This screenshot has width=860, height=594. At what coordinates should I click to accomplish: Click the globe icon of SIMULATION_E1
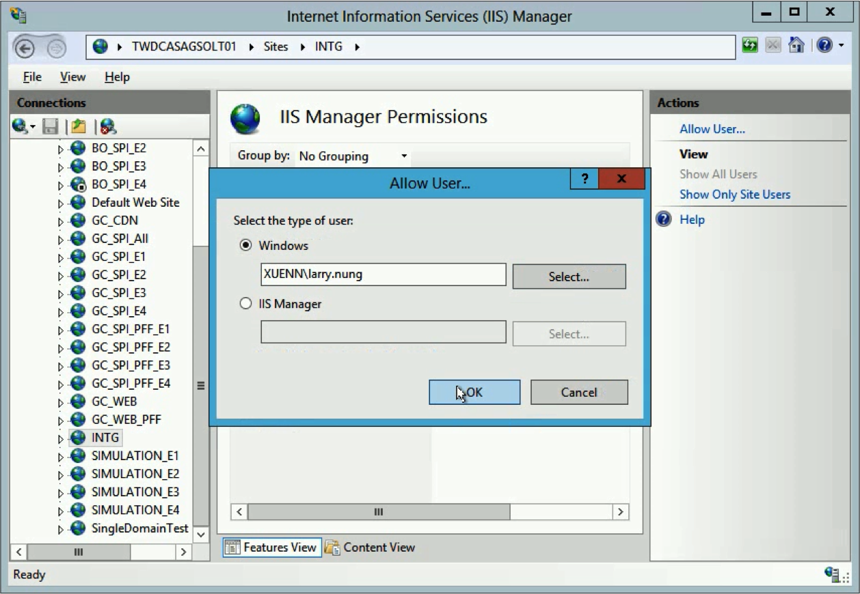(78, 455)
